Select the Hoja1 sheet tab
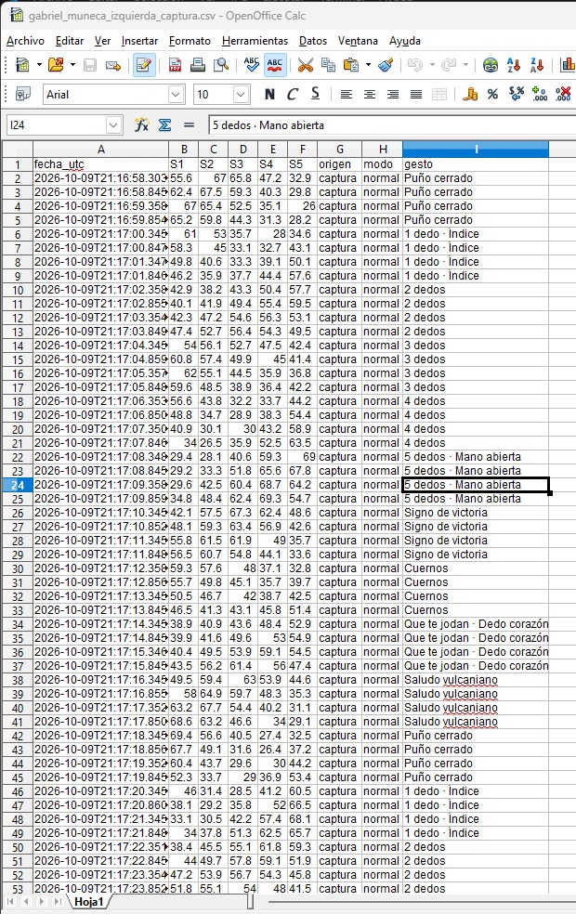Image resolution: width=576 pixels, height=914 pixels. [x=88, y=901]
